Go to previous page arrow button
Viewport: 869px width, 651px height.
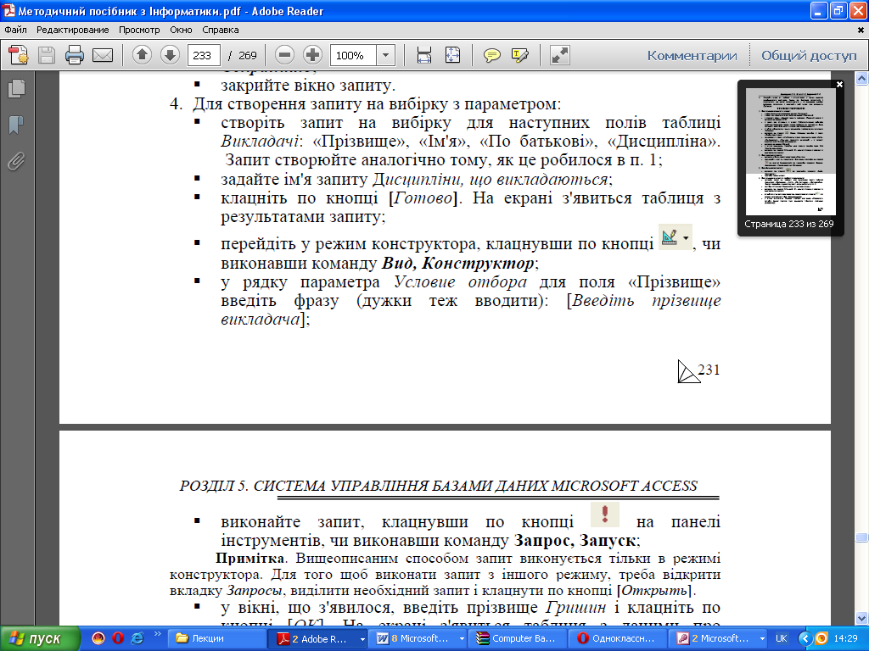click(142, 55)
